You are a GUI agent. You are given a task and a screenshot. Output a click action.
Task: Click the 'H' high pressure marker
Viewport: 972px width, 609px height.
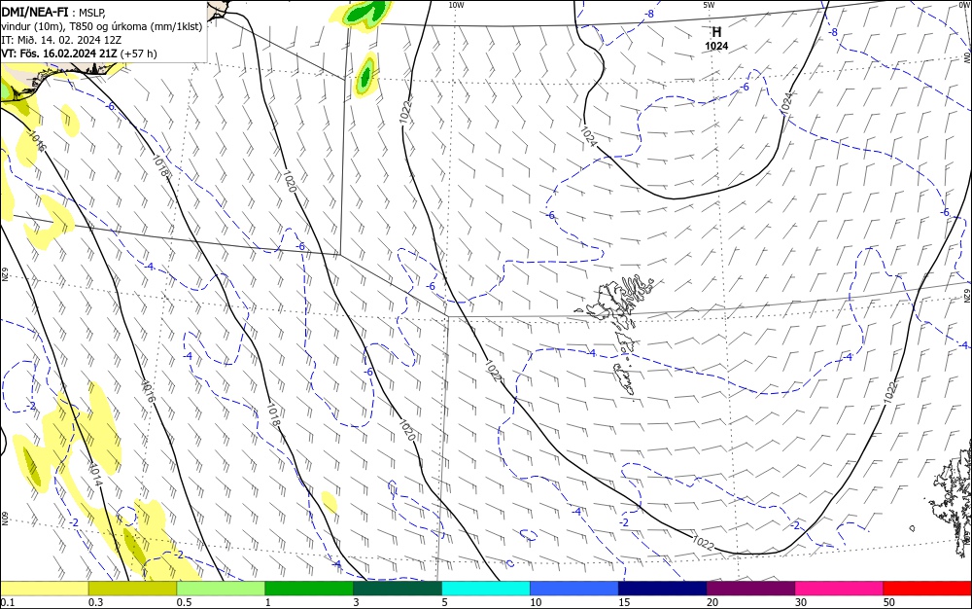point(716,32)
